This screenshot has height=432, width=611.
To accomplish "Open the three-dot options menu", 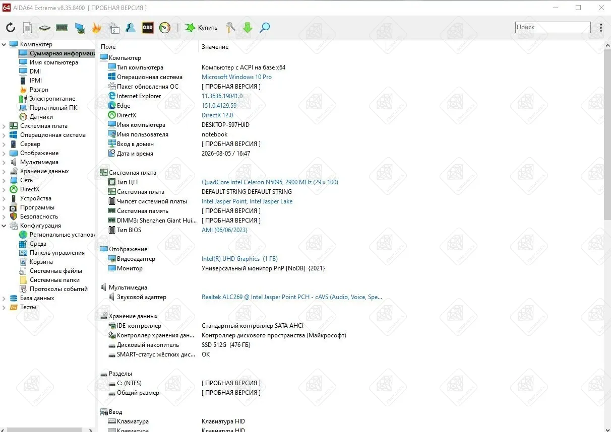I will (601, 28).
